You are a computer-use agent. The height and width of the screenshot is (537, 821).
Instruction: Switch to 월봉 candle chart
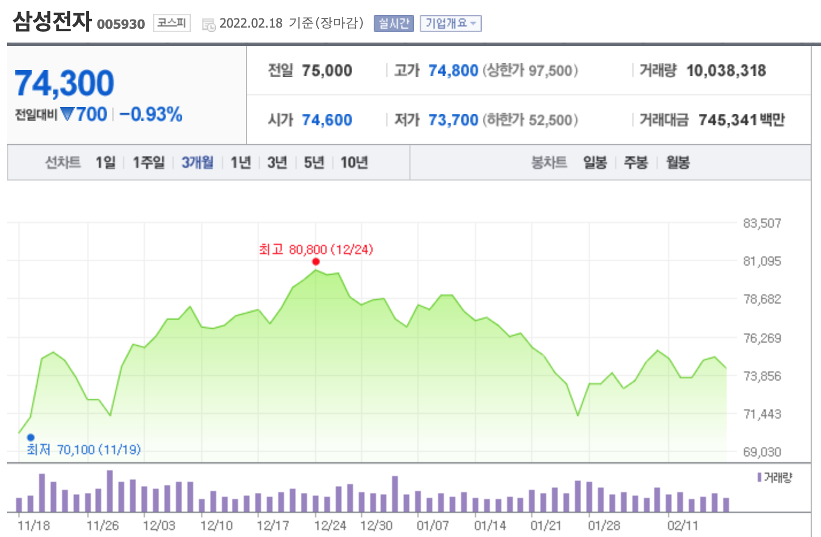coord(678,163)
